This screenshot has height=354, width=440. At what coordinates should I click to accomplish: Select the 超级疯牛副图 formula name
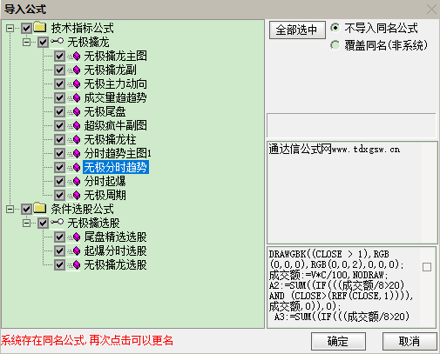(x=115, y=125)
